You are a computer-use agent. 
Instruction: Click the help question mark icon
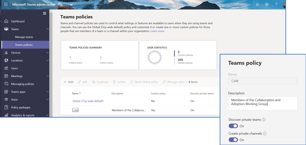(276, 4)
